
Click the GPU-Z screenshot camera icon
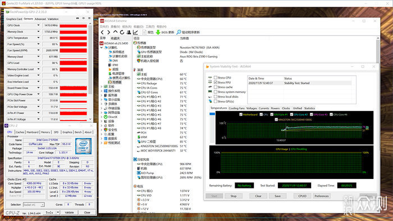click(x=77, y=19)
